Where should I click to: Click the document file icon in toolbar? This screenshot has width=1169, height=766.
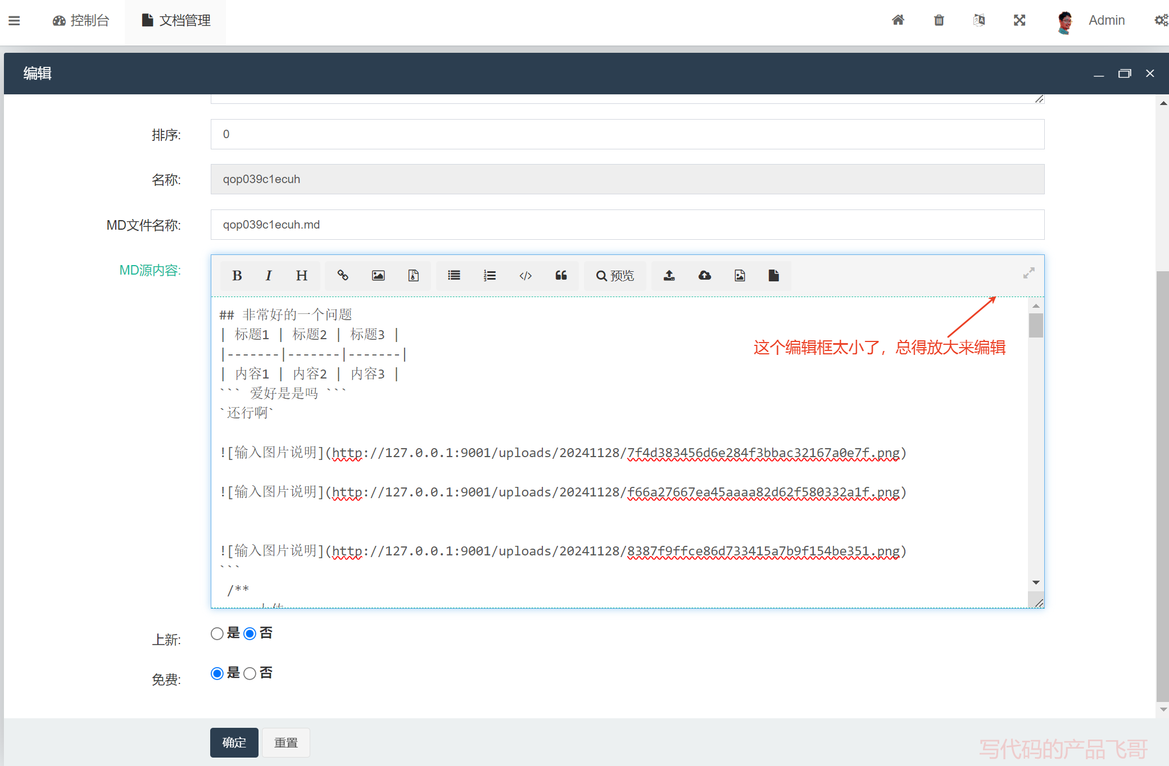[774, 276]
